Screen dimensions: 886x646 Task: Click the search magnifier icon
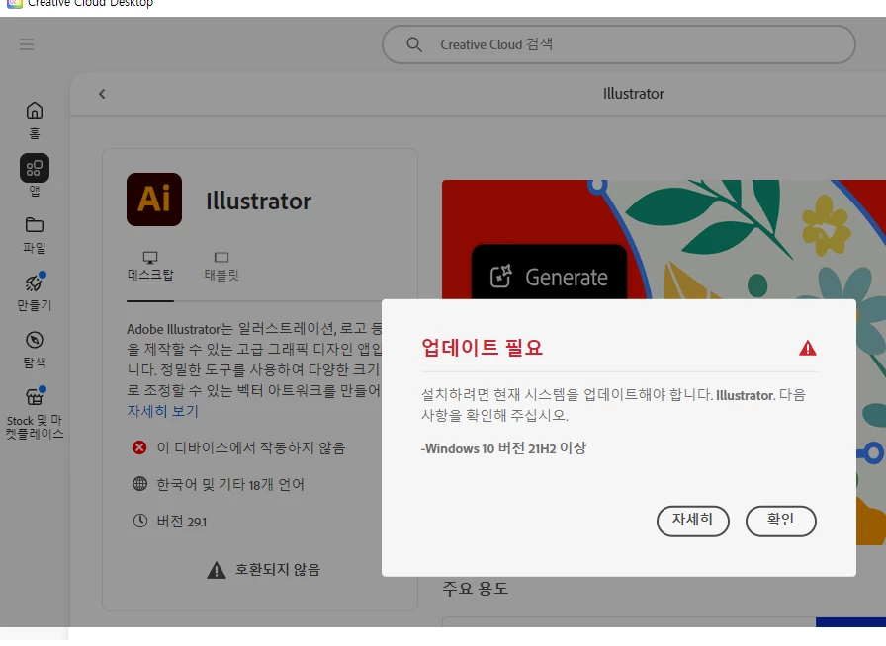[x=414, y=44]
